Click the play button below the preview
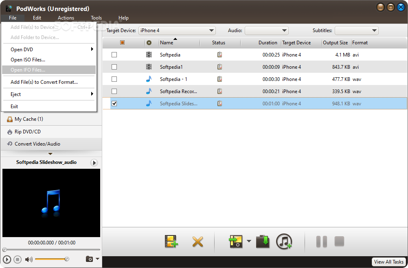The width and height of the screenshot is (408, 268). point(7,259)
